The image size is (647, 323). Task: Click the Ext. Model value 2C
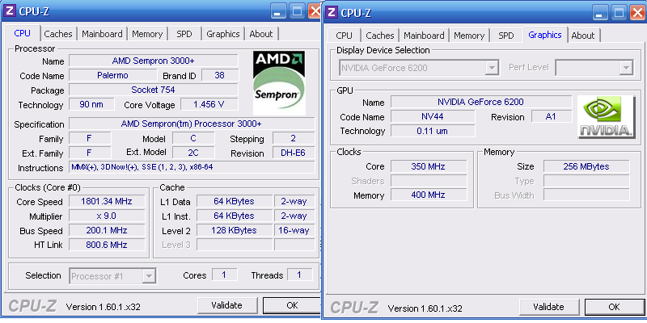(x=193, y=153)
